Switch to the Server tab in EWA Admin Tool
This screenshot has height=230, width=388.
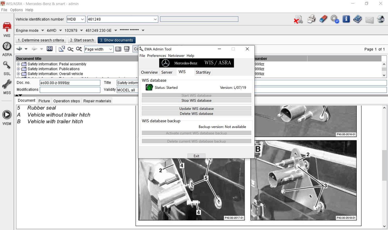[x=167, y=72]
